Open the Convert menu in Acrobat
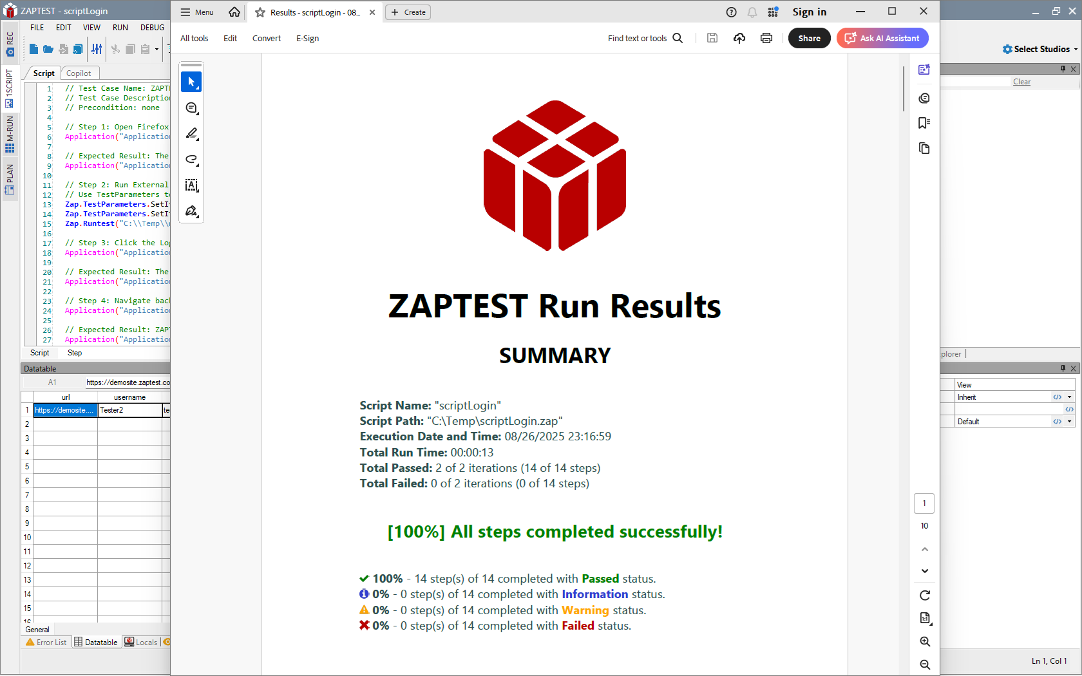This screenshot has height=676, width=1082. [x=267, y=39]
